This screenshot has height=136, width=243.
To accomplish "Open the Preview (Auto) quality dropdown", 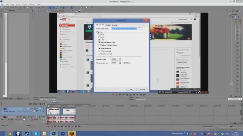I will coord(60,11).
